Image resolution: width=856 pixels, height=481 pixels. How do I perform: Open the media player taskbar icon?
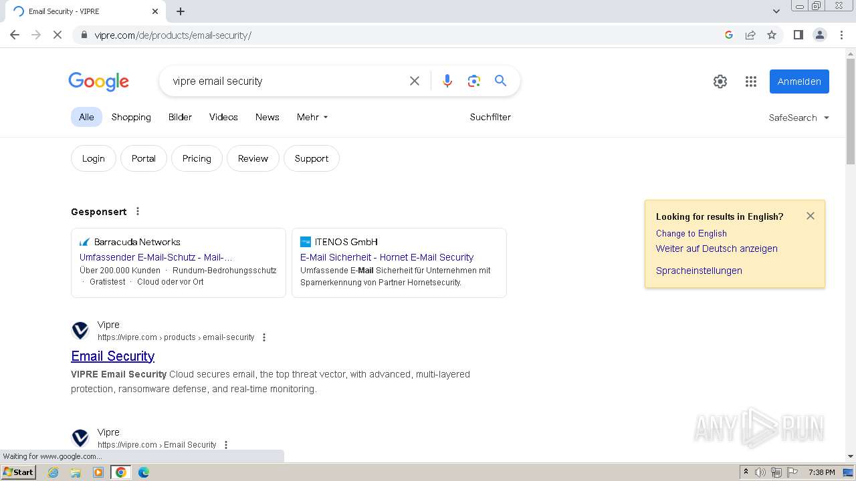(x=98, y=472)
